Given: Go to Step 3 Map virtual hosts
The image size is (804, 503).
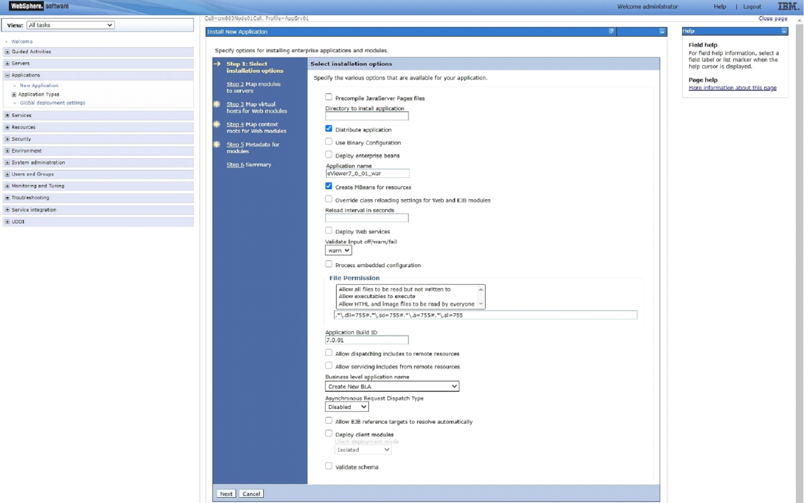Looking at the screenshot, I should (257, 107).
